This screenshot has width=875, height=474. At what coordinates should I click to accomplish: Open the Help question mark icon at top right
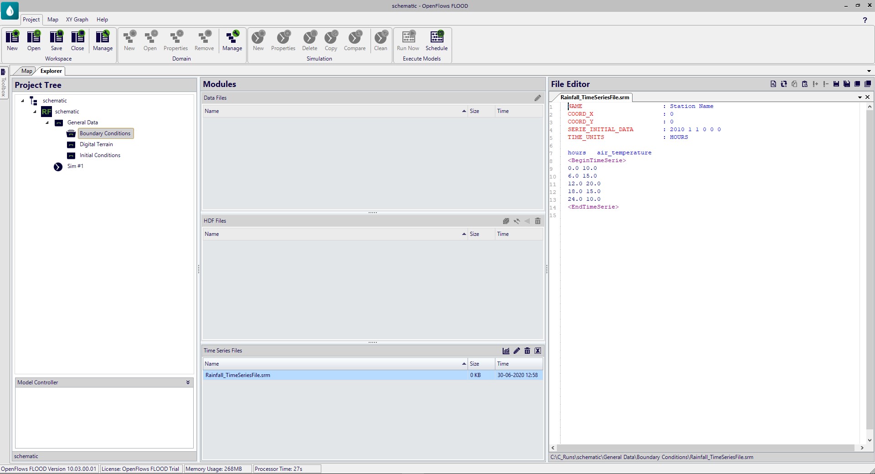pyautogui.click(x=865, y=20)
